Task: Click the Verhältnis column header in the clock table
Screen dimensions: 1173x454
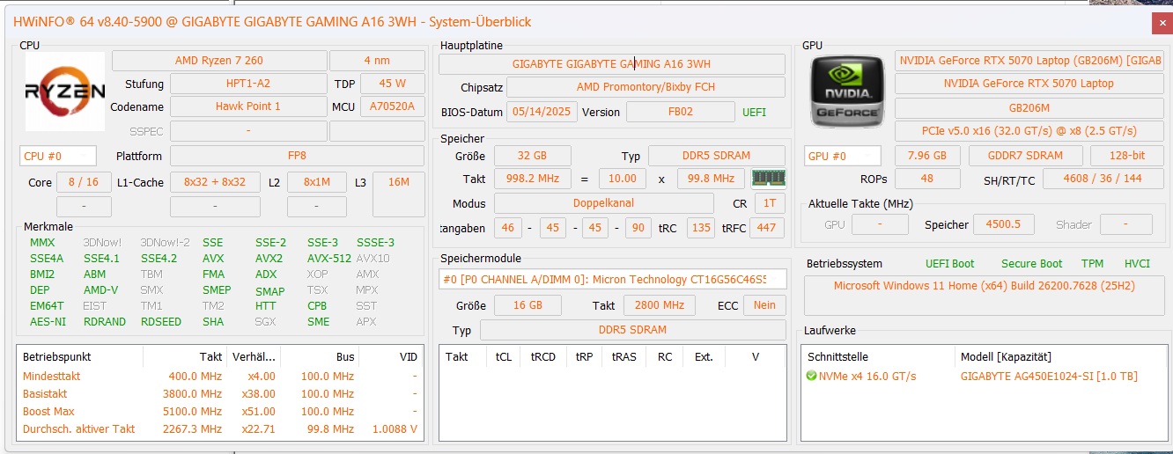Action: pos(253,357)
